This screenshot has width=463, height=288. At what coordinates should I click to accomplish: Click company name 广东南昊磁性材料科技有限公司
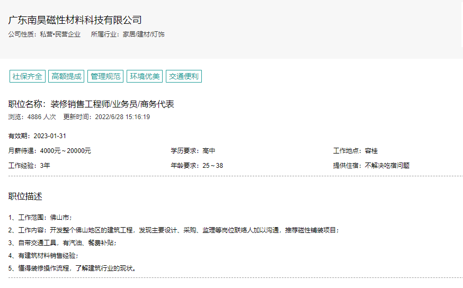tap(75, 21)
